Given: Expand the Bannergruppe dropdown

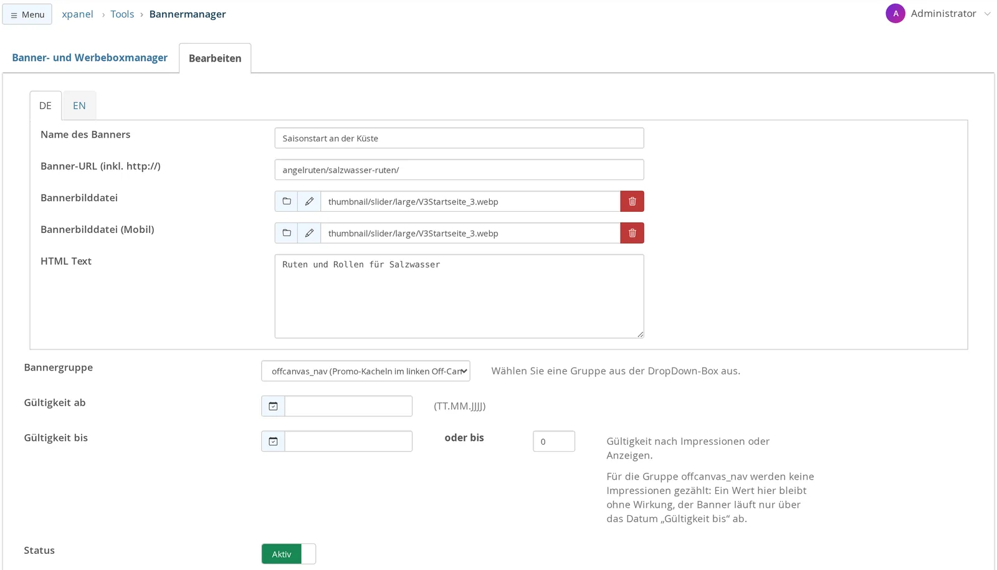Looking at the screenshot, I should (x=366, y=371).
